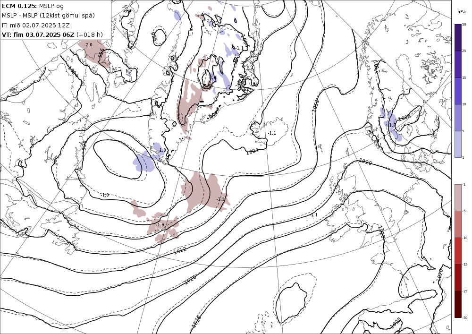Click the '-50' value at the legend bottom

(x=465, y=318)
